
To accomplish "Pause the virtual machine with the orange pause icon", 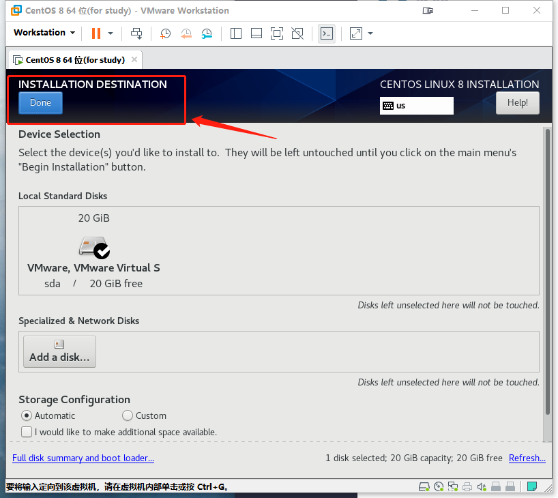I will (96, 33).
